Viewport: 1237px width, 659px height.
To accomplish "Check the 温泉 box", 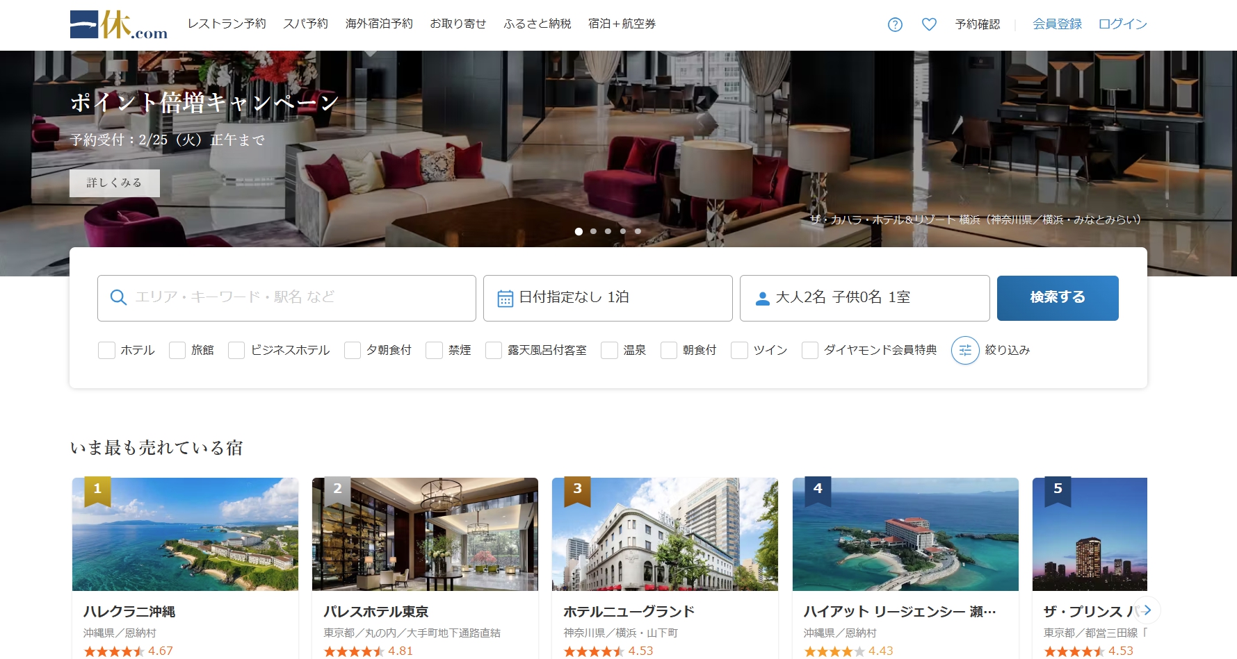I will click(x=609, y=350).
